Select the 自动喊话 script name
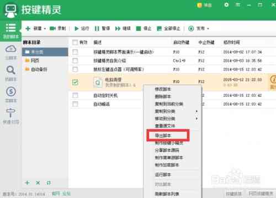The width and height of the screenshot is (276, 198). (102, 104)
